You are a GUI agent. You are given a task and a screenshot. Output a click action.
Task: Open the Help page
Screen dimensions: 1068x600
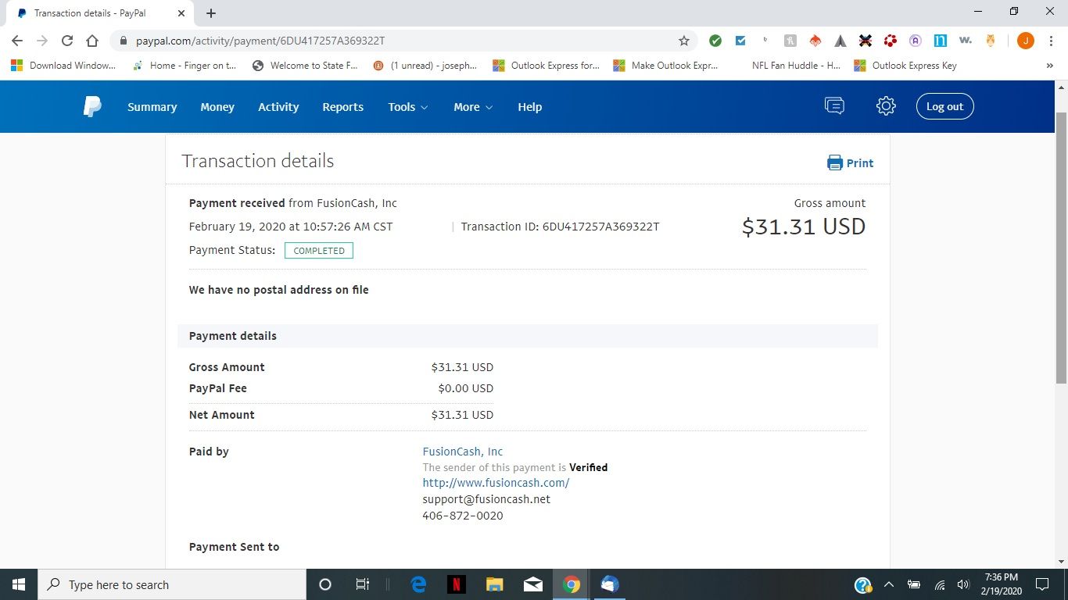pos(529,107)
